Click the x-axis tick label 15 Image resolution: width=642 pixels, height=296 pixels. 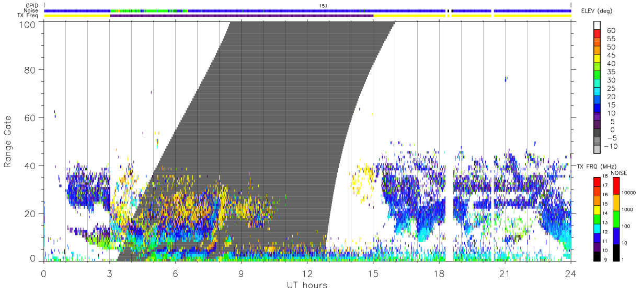pos(373,273)
